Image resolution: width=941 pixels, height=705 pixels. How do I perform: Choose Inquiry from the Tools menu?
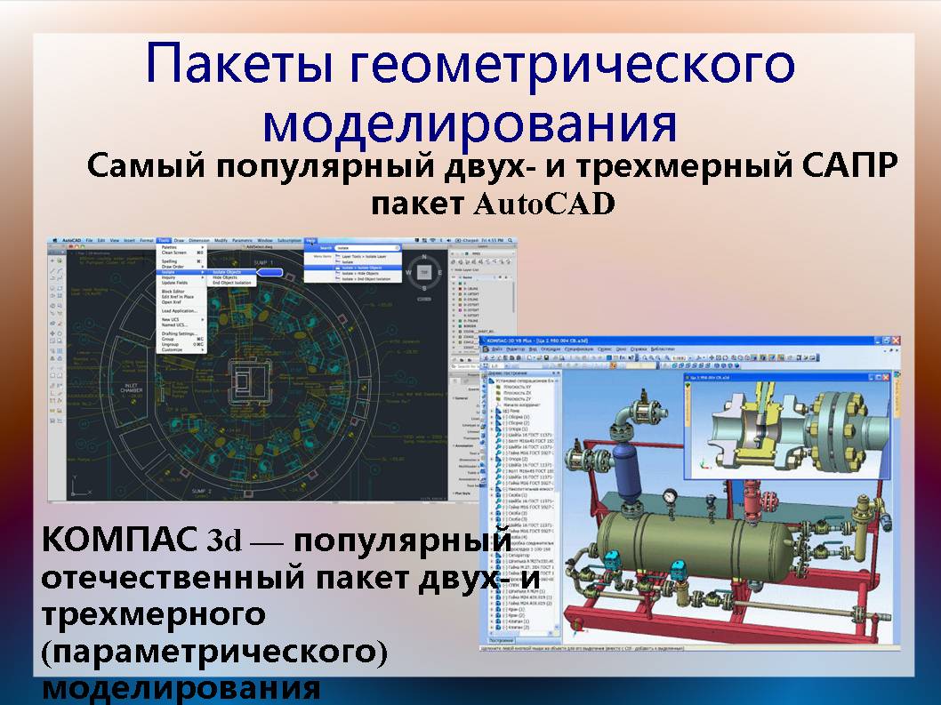(181, 277)
